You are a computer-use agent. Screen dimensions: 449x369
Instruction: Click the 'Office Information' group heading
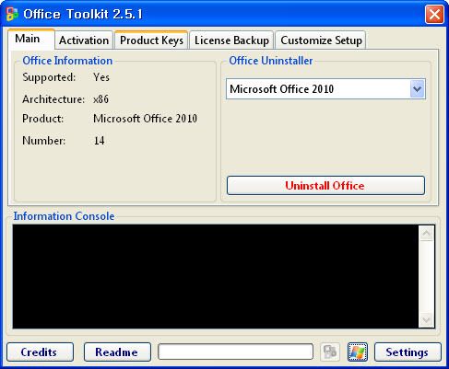tap(67, 61)
